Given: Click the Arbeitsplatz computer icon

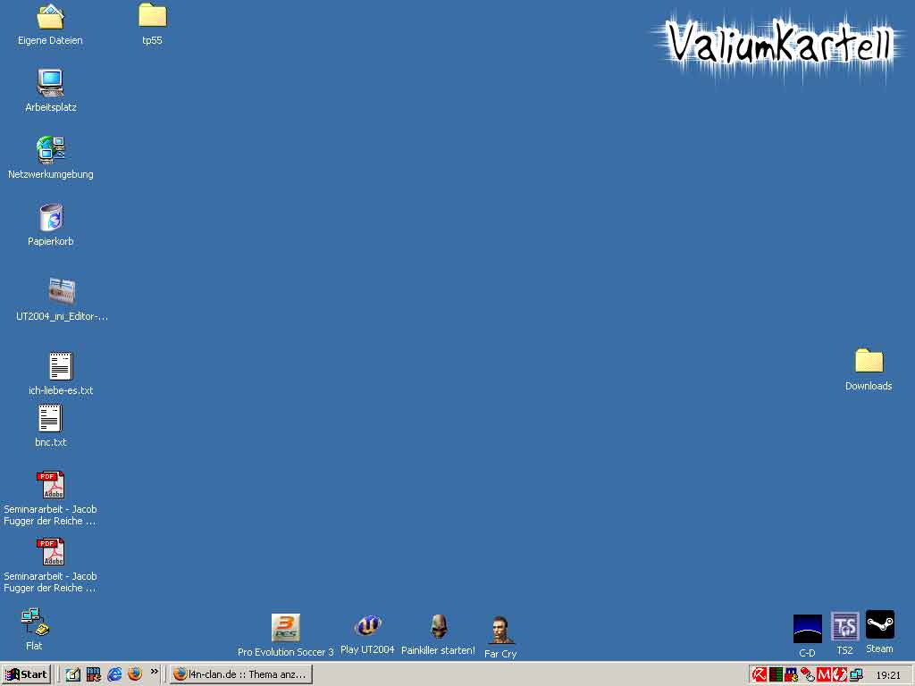Looking at the screenshot, I should (x=51, y=84).
